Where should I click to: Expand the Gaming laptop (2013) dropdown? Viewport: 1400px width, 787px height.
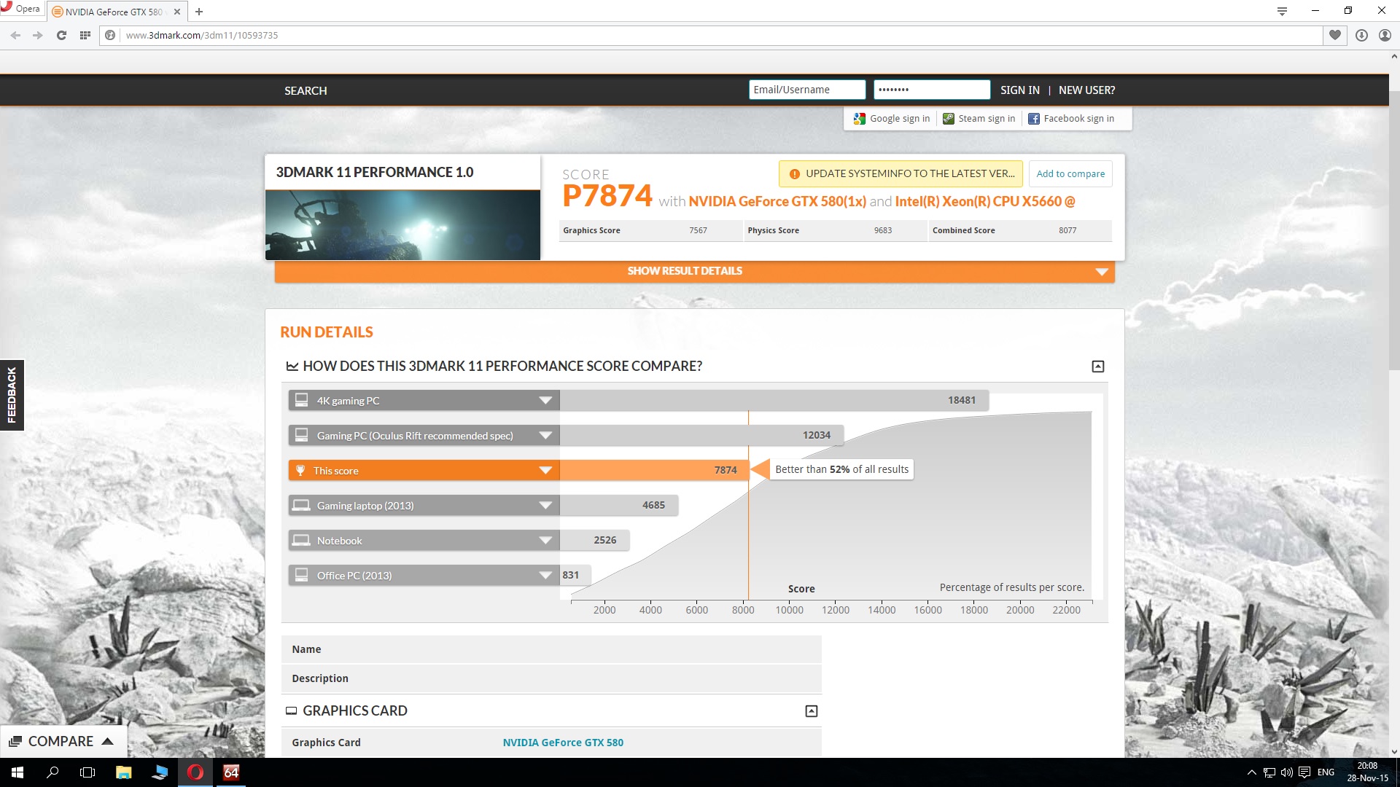click(545, 506)
